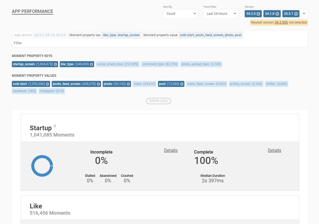Click the Like moment title
Viewport: 319px width, 224px height.
point(36,206)
